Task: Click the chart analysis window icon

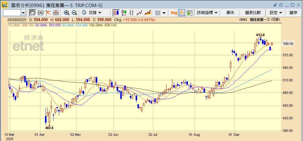Action: pyautogui.click(x=5, y=5)
